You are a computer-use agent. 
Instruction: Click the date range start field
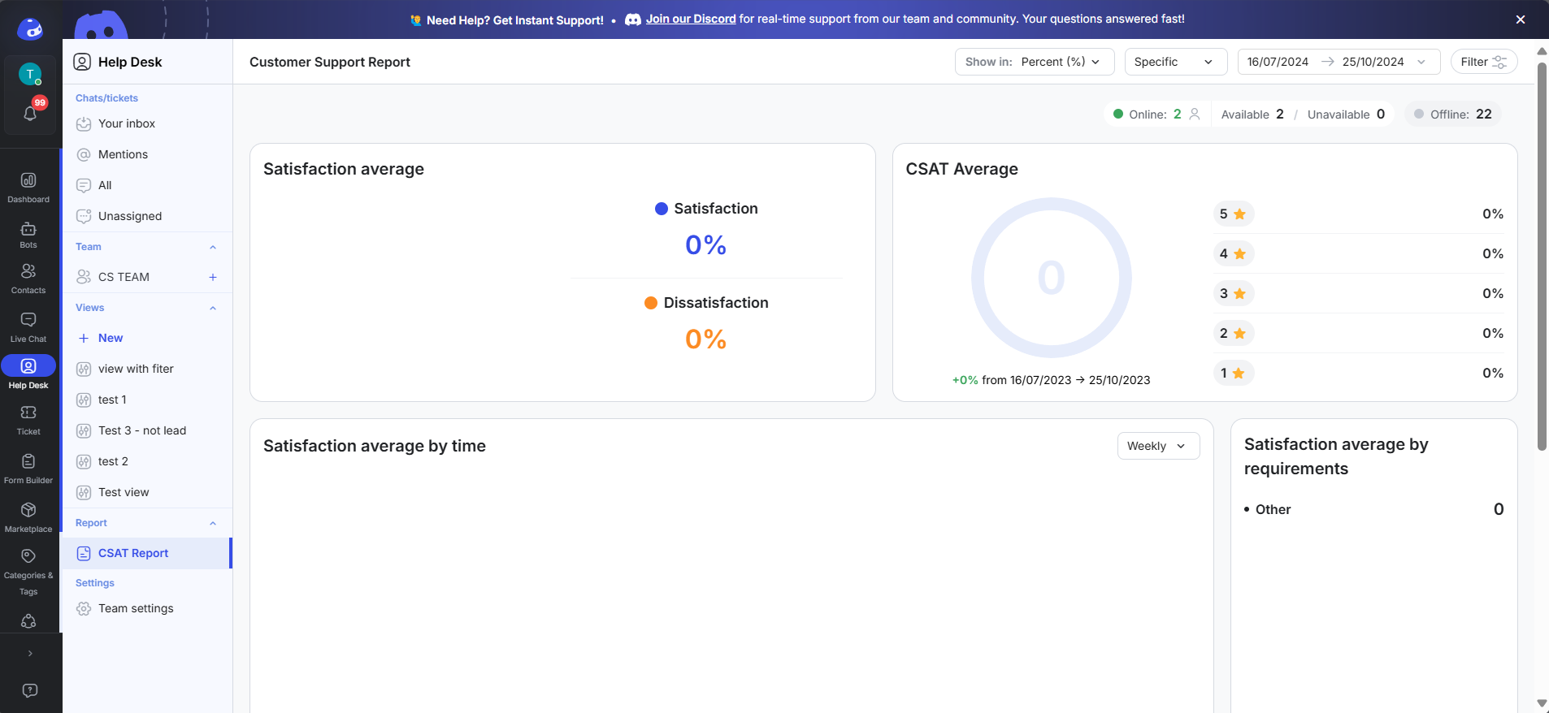[1278, 62]
